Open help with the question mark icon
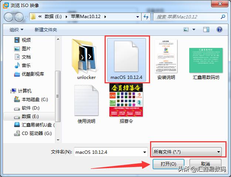 [220, 29]
